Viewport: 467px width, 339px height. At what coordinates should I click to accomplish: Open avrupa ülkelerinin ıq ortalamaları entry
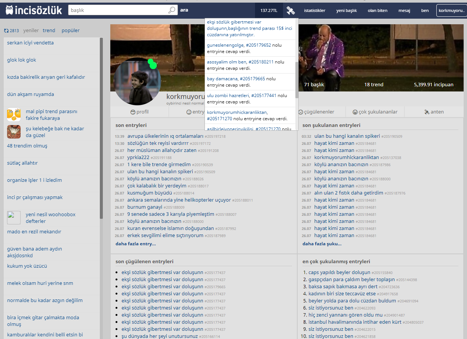(165, 136)
